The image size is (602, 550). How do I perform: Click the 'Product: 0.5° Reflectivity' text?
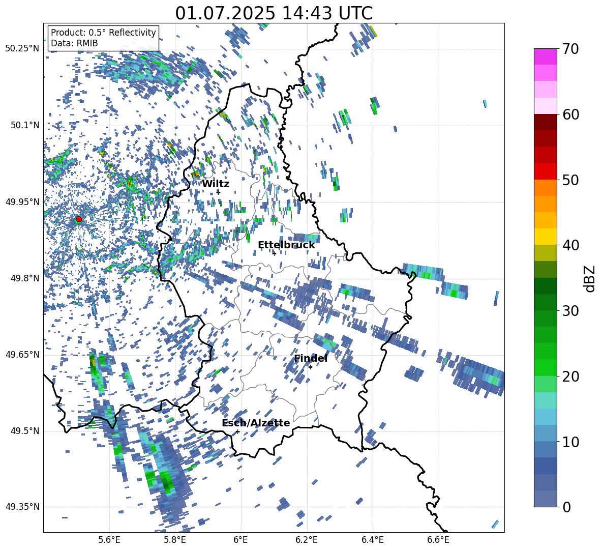(103, 32)
